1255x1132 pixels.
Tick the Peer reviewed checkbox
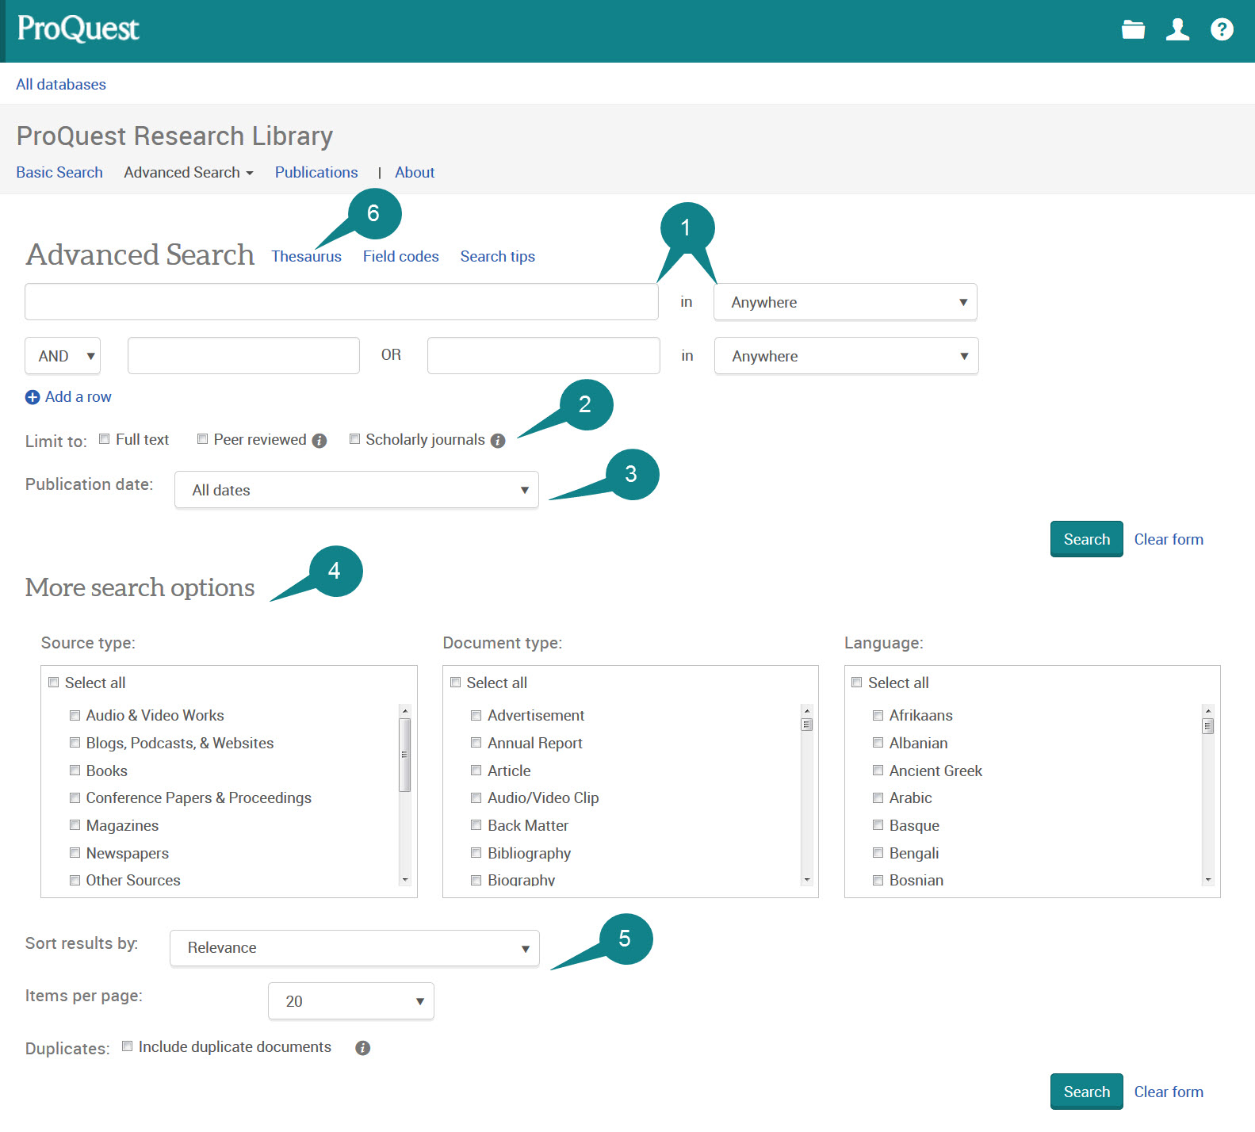(202, 439)
